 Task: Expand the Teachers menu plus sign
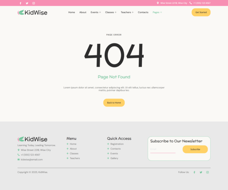[x=133, y=12]
